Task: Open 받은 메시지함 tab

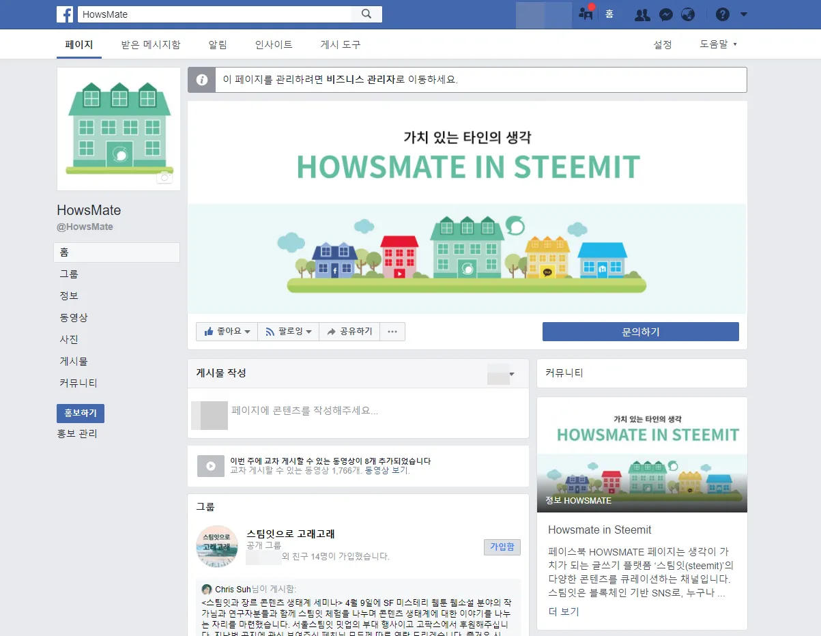Action: [x=151, y=45]
